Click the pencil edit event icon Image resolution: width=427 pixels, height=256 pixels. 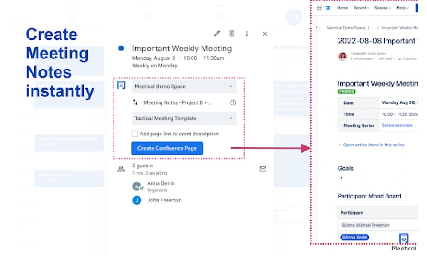pos(217,34)
